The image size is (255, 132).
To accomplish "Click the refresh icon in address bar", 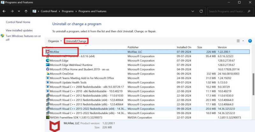I will click(x=200, y=11).
